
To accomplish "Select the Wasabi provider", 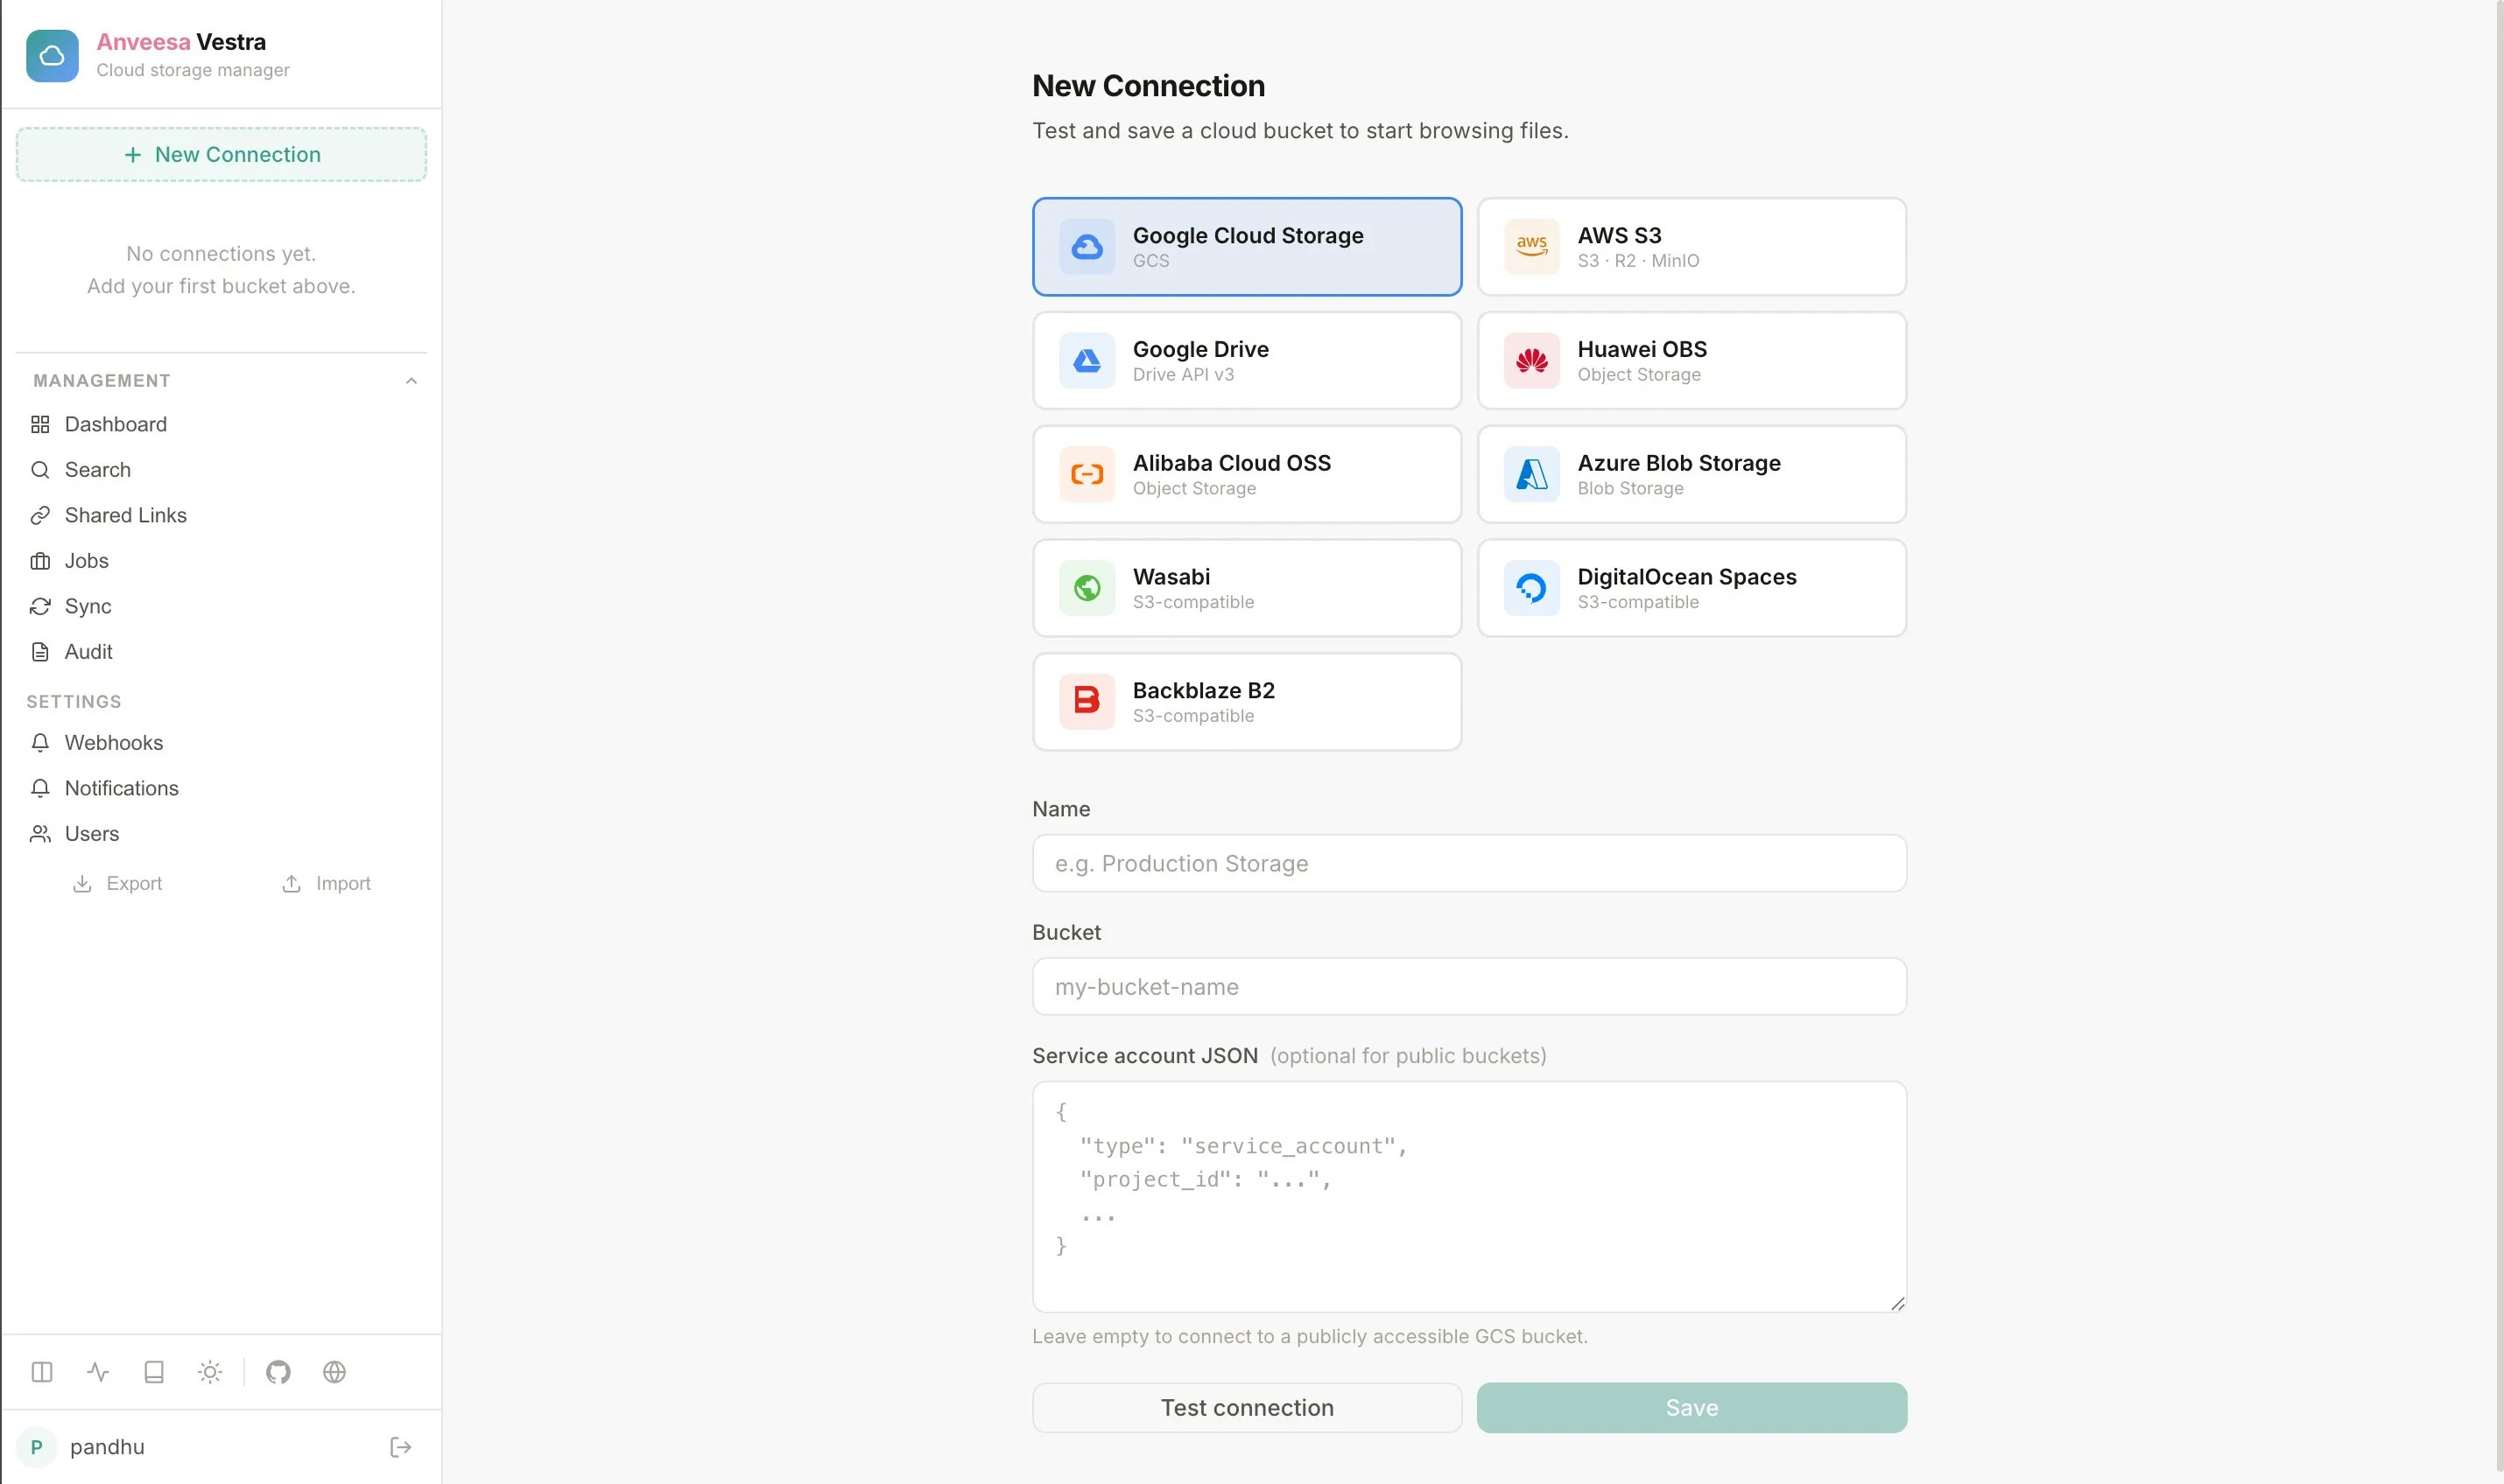I will point(1247,588).
